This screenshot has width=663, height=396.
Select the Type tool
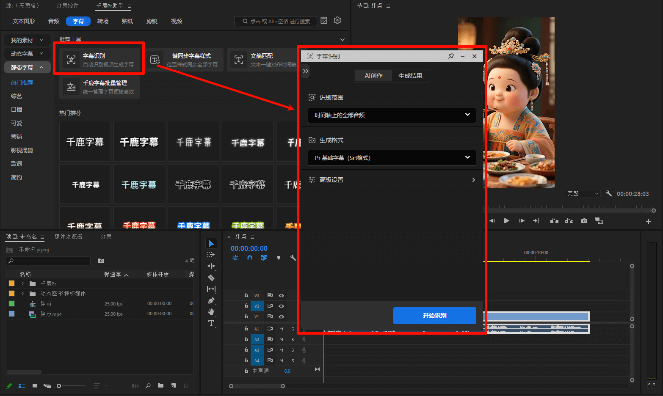(211, 324)
